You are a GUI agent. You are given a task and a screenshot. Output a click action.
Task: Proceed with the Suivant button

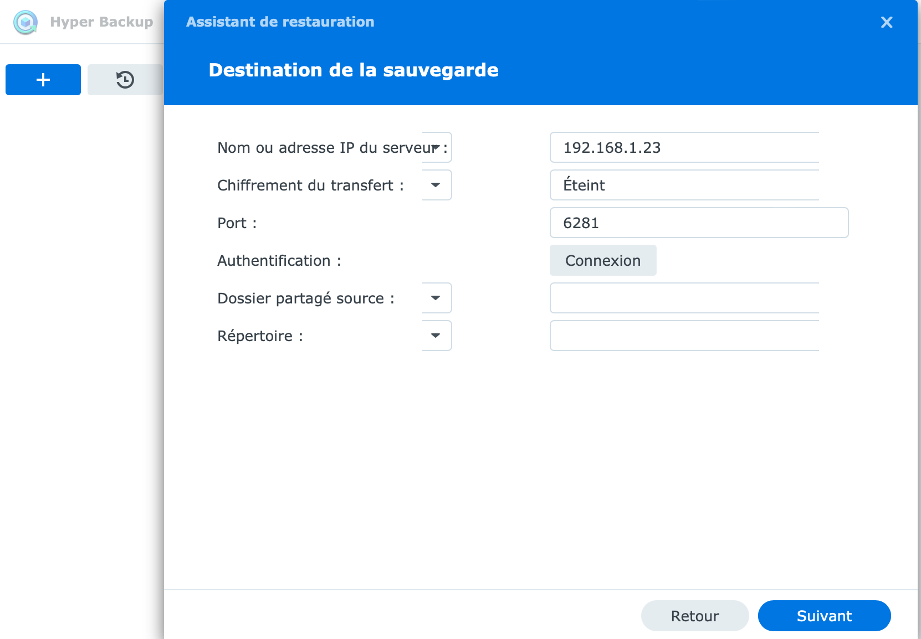tap(824, 616)
